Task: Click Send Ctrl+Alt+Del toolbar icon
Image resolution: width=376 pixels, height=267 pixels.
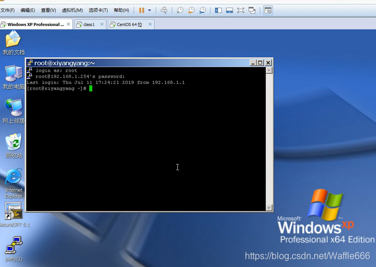Action: (164, 10)
